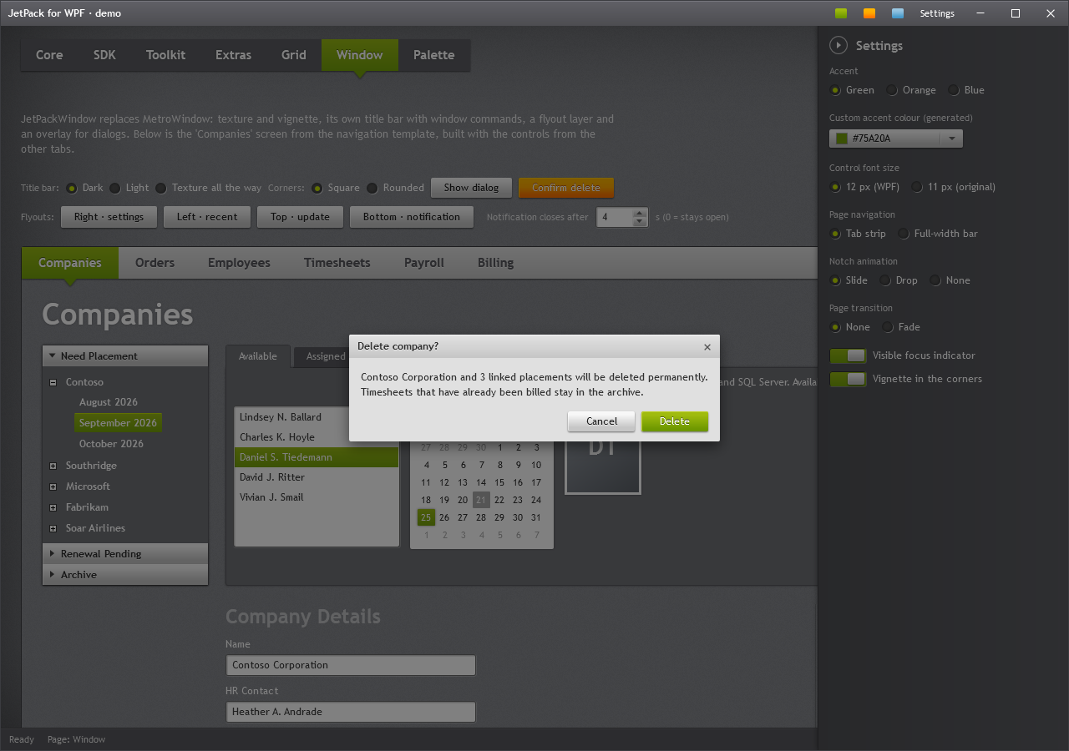Click the HR Contact field with Heather A. Andrade
Screen dimensions: 1069x751
(351, 712)
